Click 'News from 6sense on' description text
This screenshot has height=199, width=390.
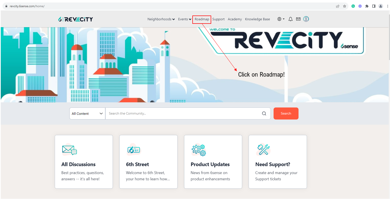pyautogui.click(x=209, y=173)
